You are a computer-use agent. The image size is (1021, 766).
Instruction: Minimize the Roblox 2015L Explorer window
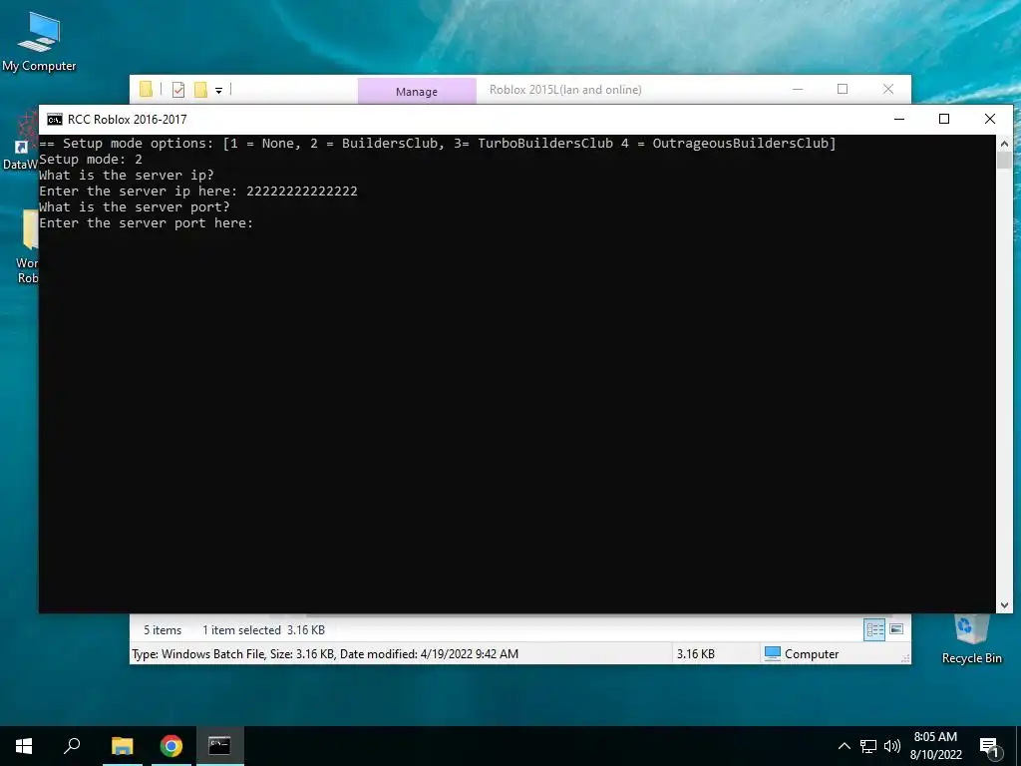798,89
